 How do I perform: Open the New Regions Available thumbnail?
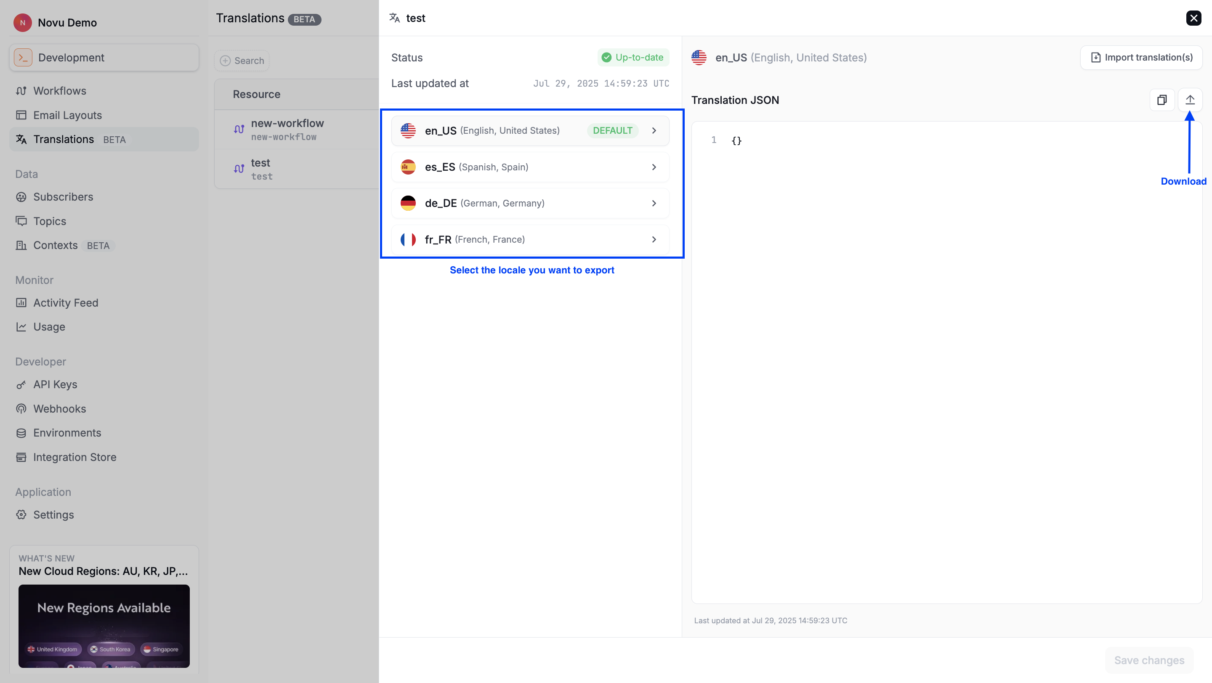tap(104, 626)
